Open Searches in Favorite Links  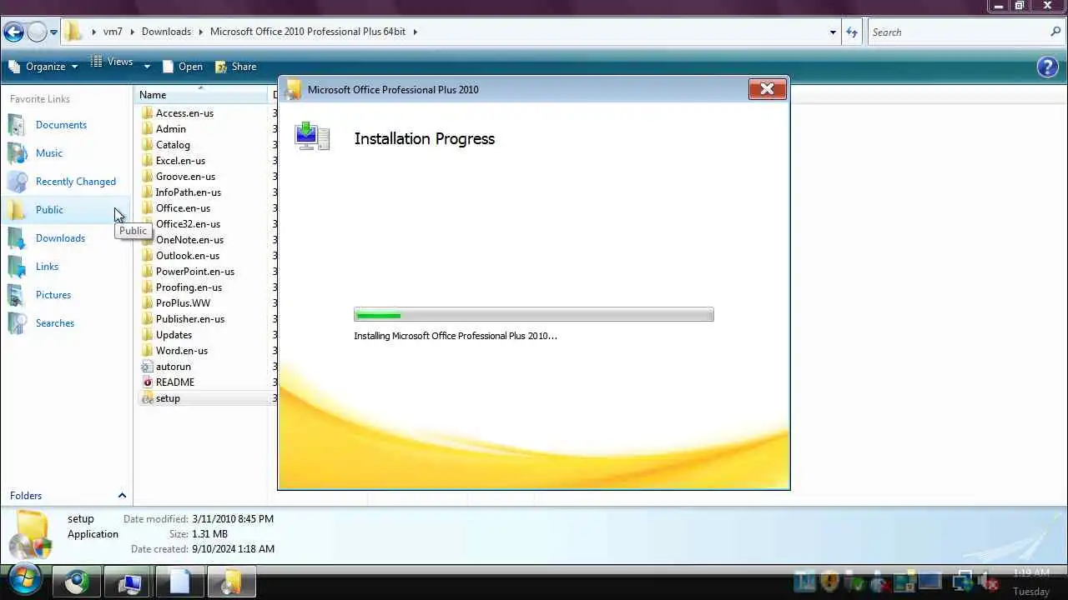click(55, 323)
